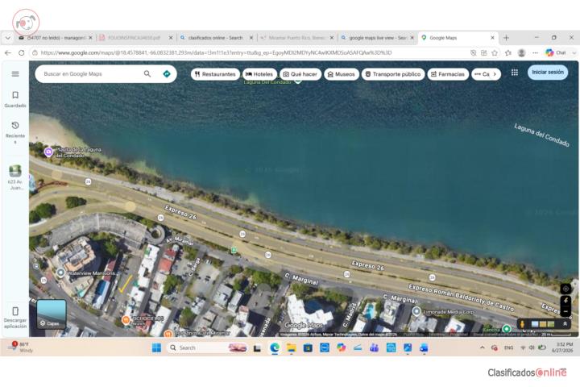The image size is (580, 387).
Task: Switch to the clasificados online Search tab
Action: (x=215, y=38)
